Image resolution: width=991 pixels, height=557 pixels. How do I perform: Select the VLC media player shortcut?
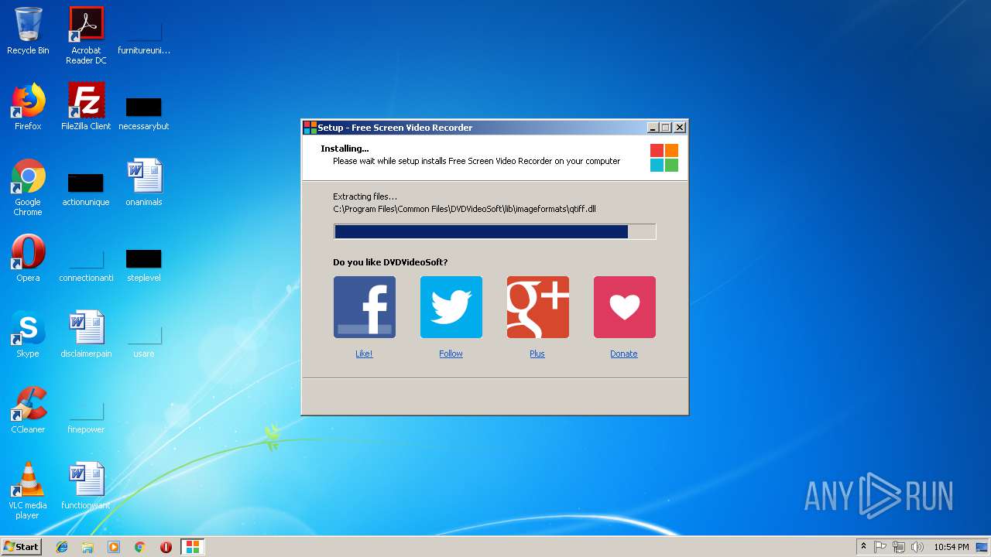pyautogui.click(x=28, y=490)
